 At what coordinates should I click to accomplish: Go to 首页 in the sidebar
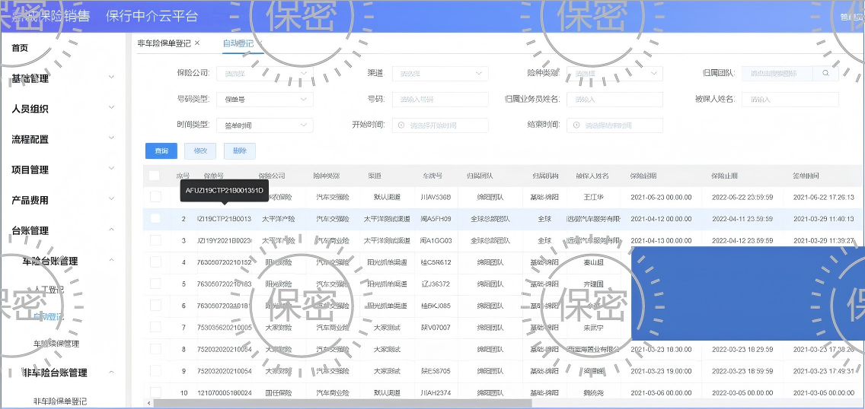point(20,48)
